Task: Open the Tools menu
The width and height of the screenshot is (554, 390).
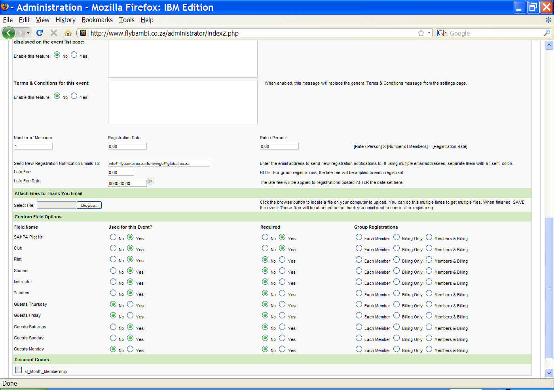Action: [x=127, y=20]
